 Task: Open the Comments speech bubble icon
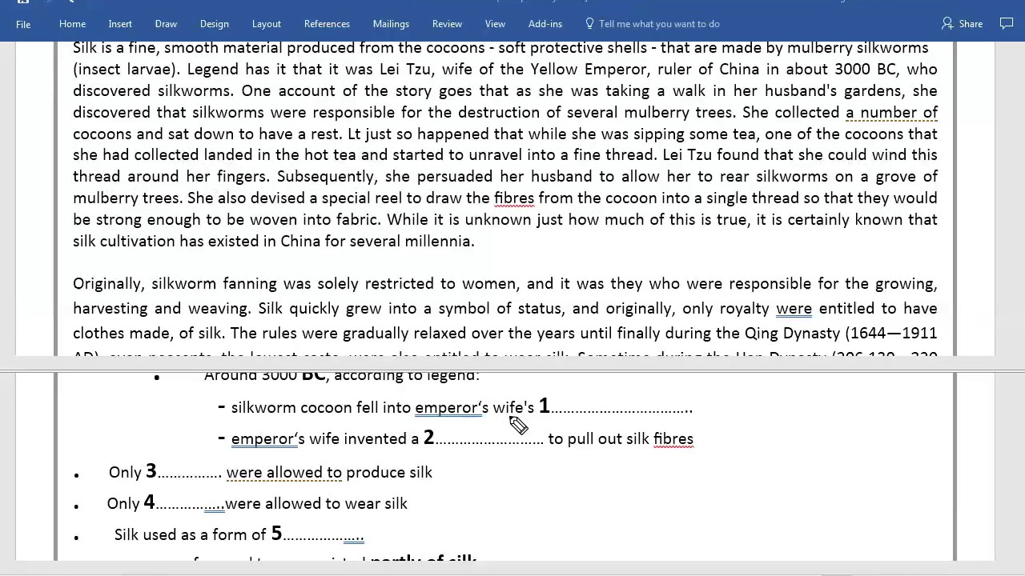pyautogui.click(x=1007, y=24)
